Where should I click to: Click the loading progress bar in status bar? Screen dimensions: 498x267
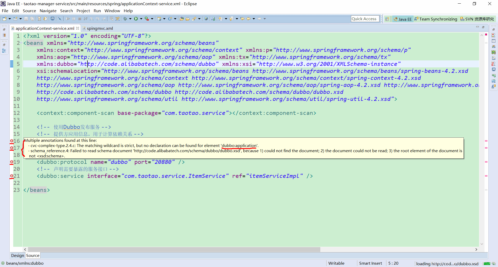(x=487, y=264)
